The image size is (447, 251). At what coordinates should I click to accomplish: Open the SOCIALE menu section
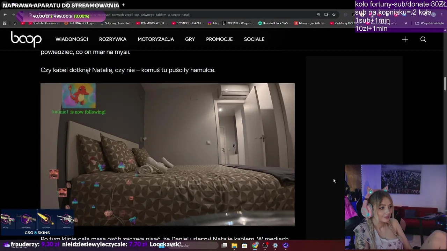click(x=254, y=39)
